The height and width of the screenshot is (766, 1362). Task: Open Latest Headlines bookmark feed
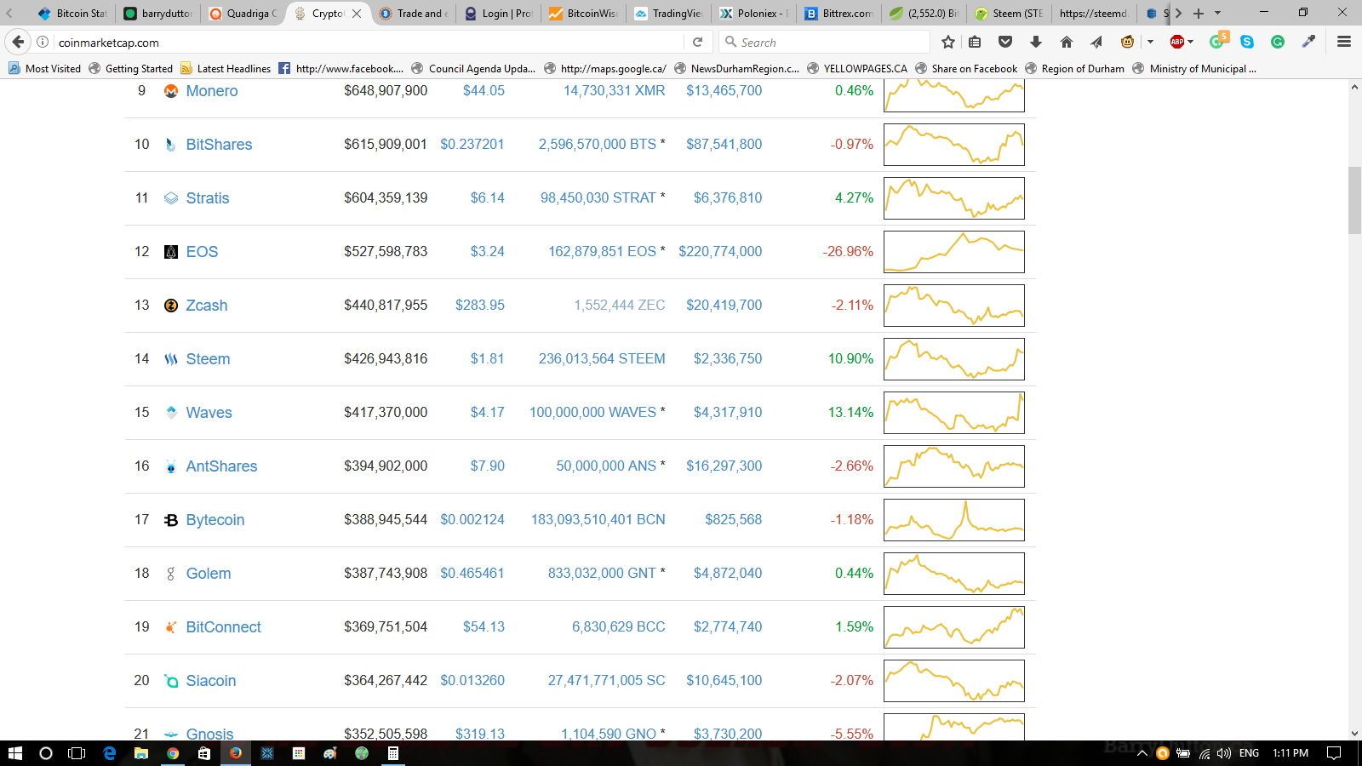pyautogui.click(x=226, y=69)
